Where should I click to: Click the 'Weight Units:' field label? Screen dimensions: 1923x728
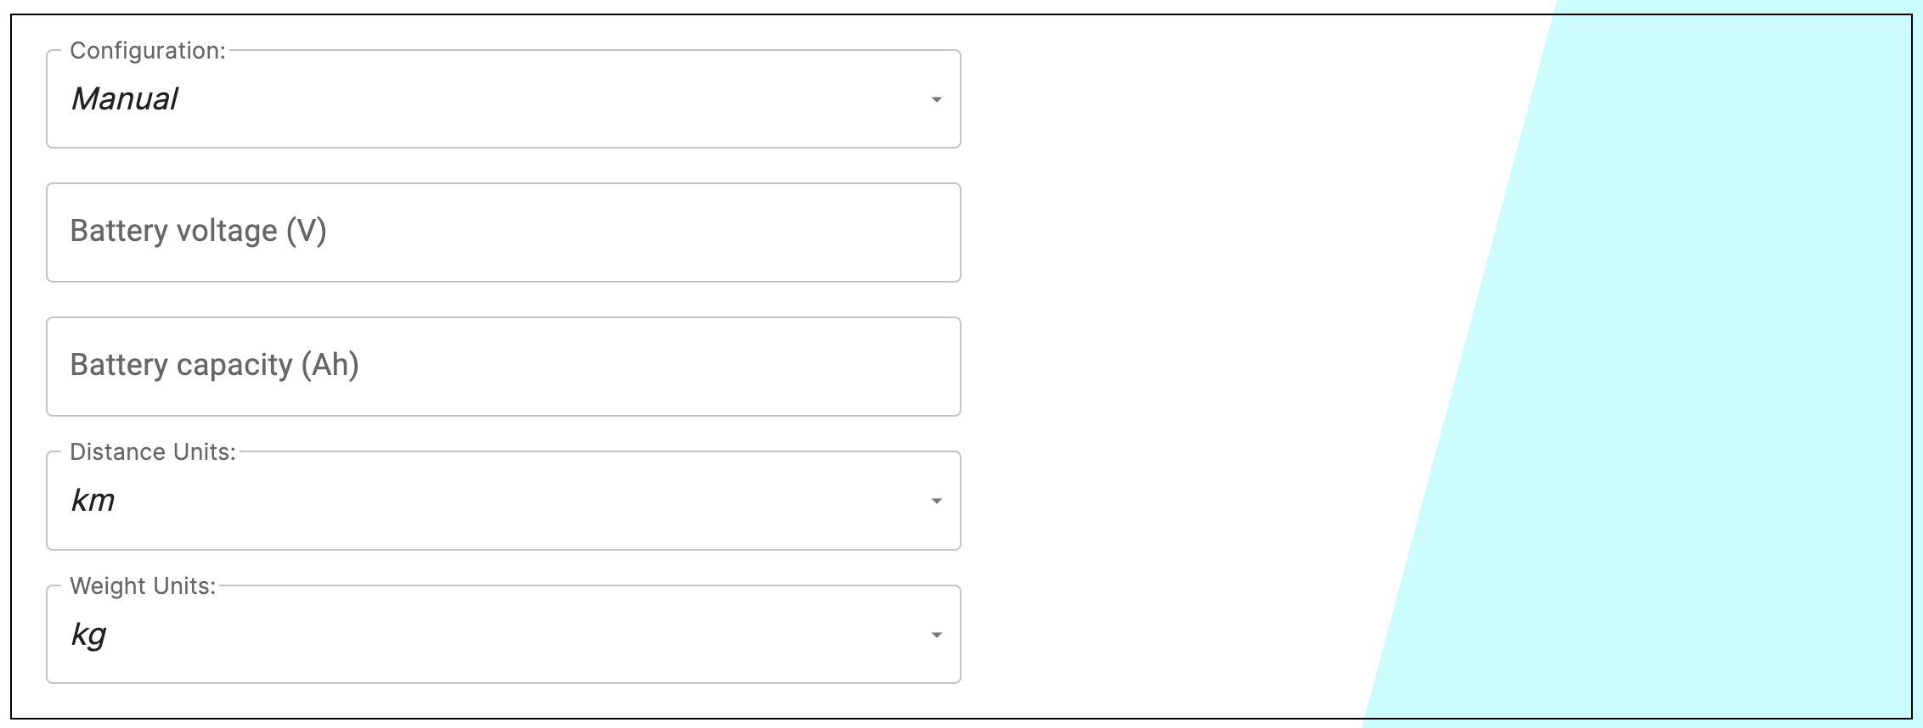(x=143, y=586)
